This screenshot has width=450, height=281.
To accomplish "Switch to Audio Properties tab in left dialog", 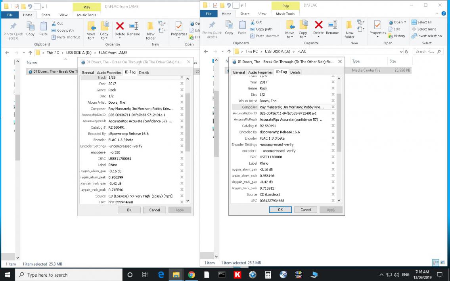I will pyautogui.click(x=109, y=73).
